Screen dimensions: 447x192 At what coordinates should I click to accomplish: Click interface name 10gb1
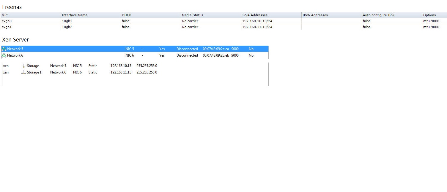coord(67,21)
